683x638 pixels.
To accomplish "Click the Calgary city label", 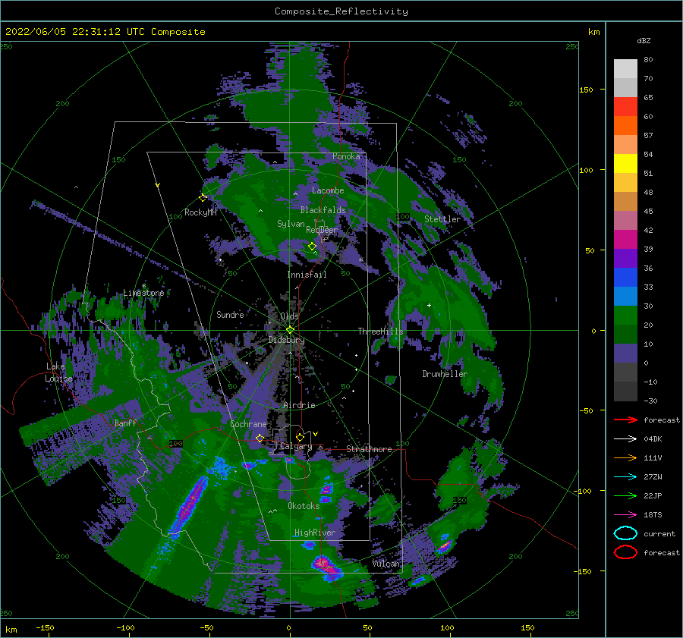I will click(x=296, y=446).
